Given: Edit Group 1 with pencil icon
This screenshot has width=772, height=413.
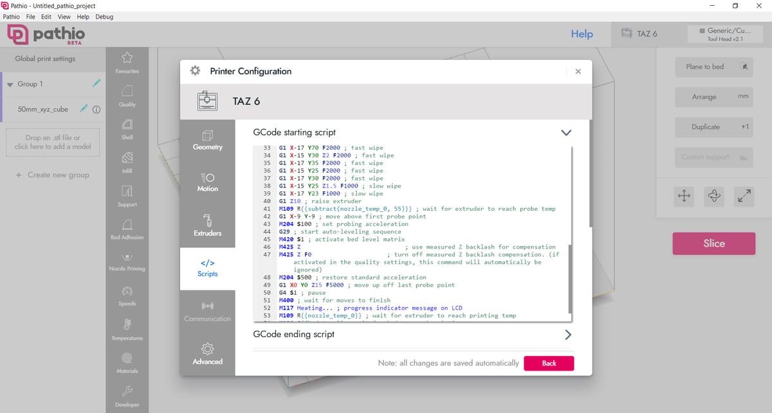Looking at the screenshot, I should click(x=96, y=83).
